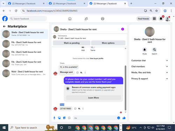Viewport: 175px width, 131px height.
Task: Expand Privacy & support section
Action: click(150, 79)
